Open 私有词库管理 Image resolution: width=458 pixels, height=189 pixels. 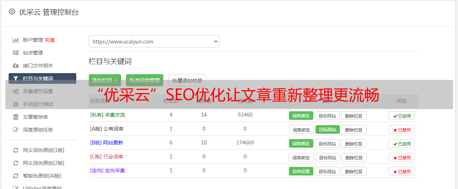click(145, 80)
